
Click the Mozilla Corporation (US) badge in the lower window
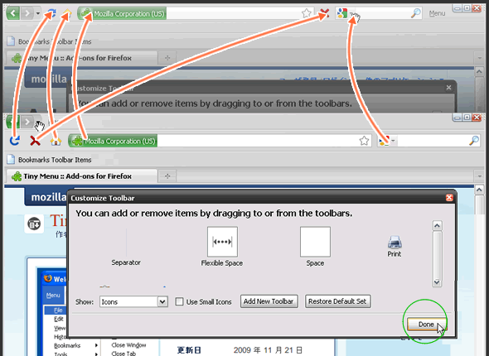[113, 141]
